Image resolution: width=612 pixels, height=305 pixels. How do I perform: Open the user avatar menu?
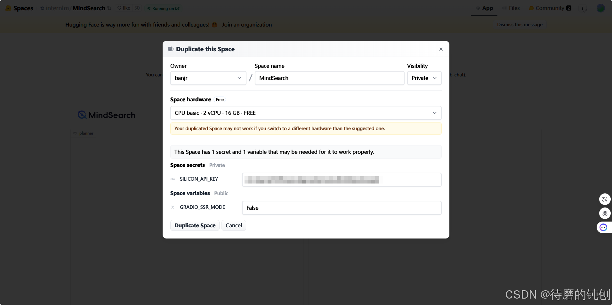click(600, 8)
